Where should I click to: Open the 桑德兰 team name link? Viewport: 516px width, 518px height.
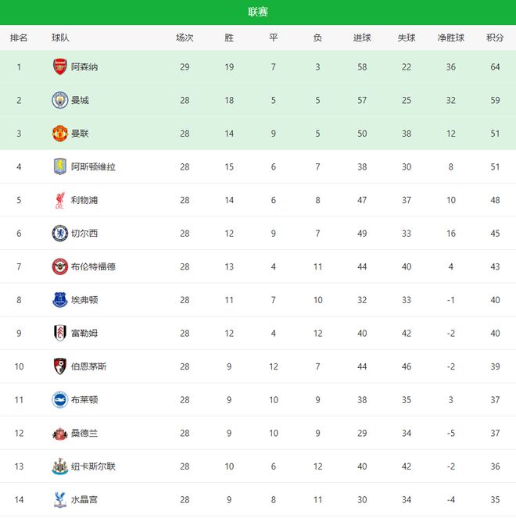[x=84, y=433]
